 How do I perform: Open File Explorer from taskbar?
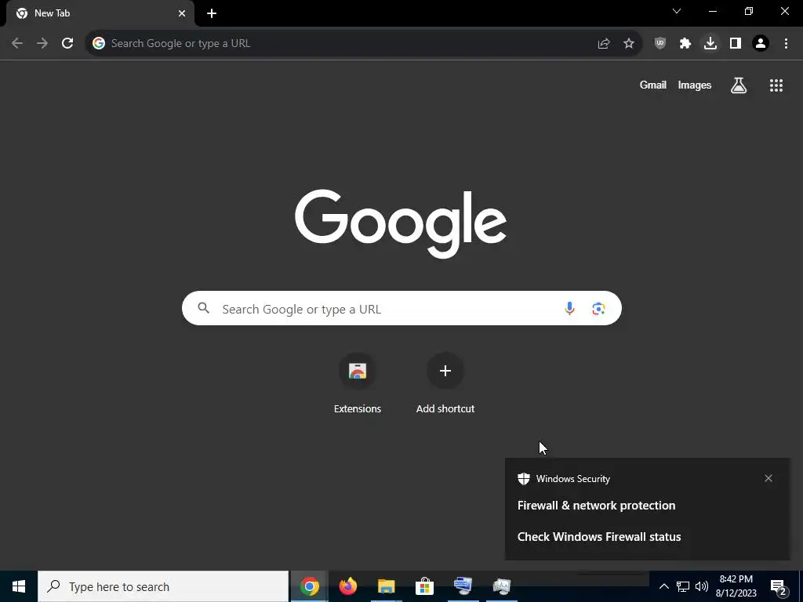[x=386, y=586]
